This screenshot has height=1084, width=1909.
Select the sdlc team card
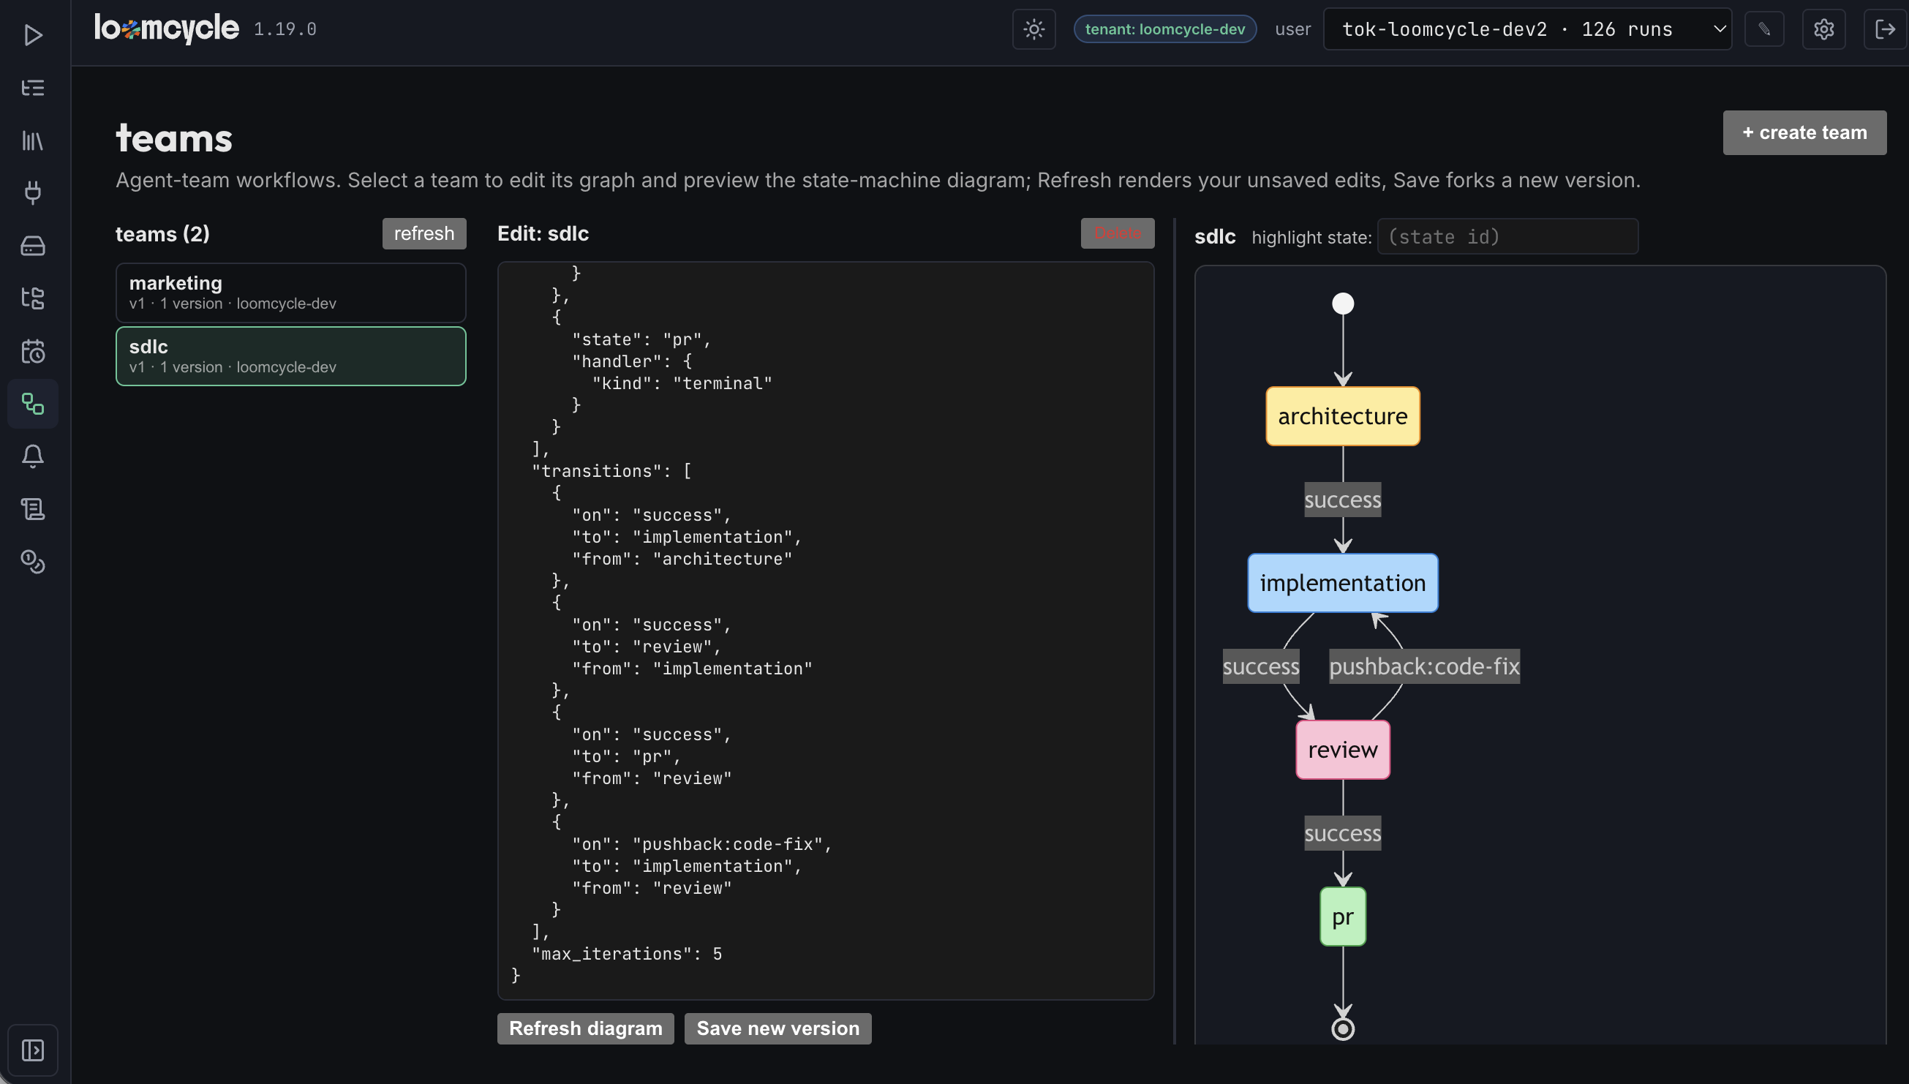291,356
